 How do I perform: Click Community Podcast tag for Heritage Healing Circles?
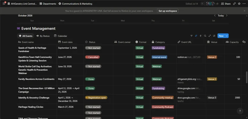click(163, 107)
